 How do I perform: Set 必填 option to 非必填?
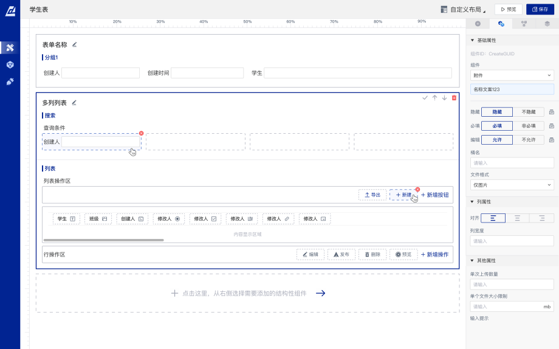coord(529,126)
